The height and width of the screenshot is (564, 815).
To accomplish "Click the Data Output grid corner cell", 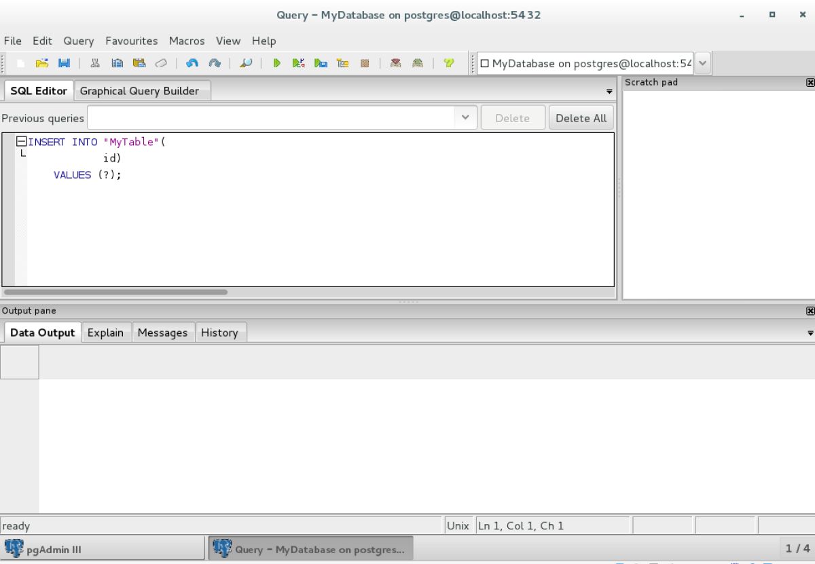I will point(20,362).
